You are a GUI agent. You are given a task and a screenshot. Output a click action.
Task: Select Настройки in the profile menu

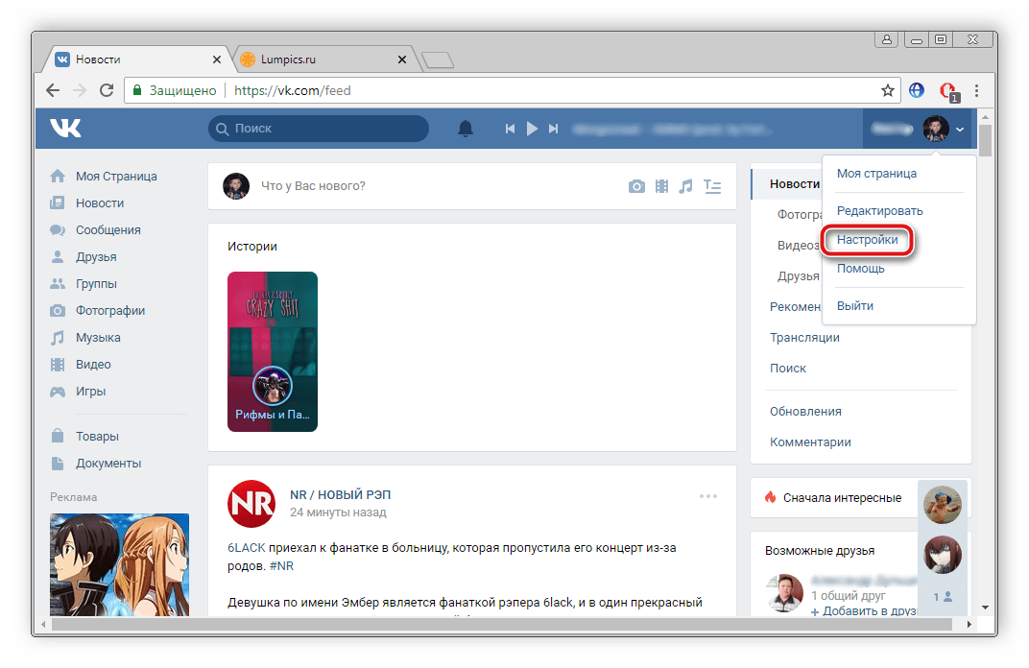(867, 240)
